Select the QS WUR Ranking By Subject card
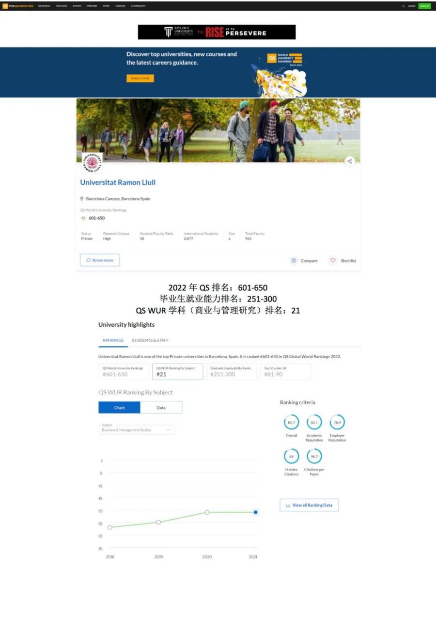 (178, 372)
